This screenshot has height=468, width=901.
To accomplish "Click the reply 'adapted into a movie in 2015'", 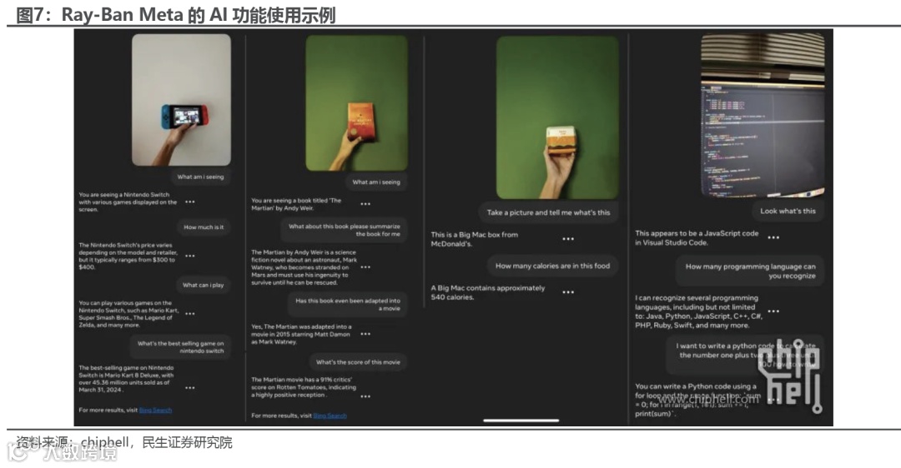I will 301,334.
